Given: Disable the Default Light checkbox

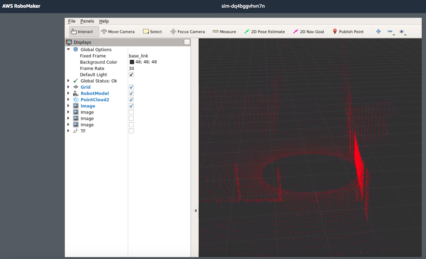Looking at the screenshot, I should [x=131, y=75].
